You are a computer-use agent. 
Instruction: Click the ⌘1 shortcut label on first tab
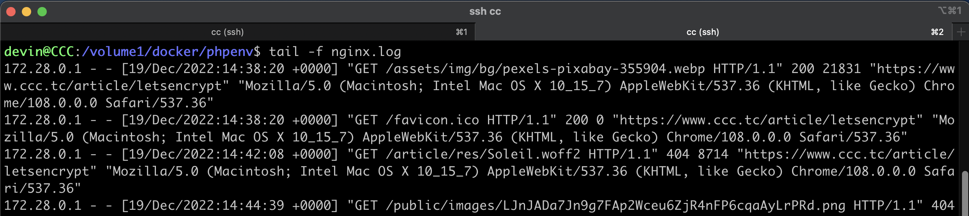tap(462, 32)
